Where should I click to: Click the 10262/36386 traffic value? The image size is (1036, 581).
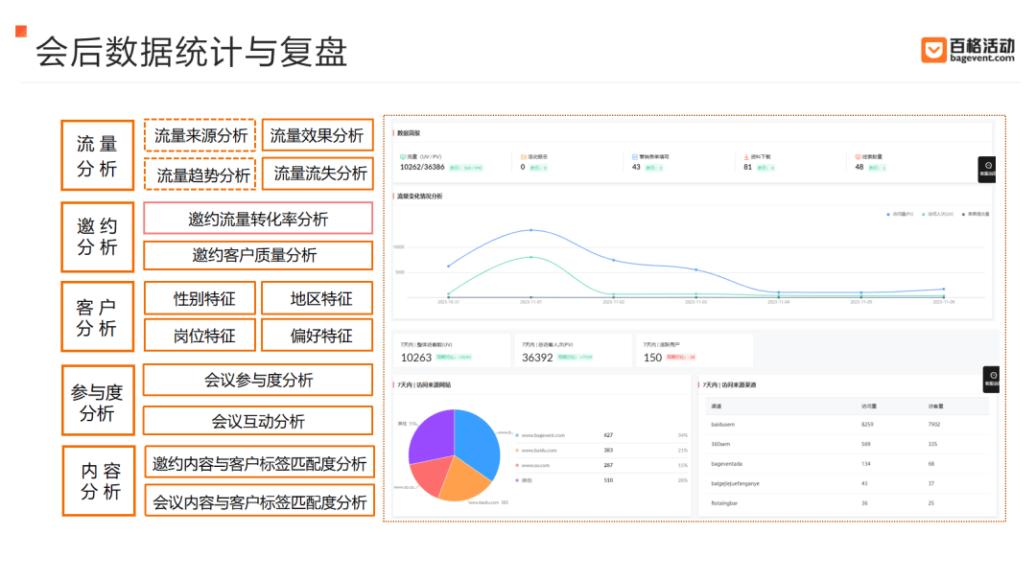tap(422, 167)
